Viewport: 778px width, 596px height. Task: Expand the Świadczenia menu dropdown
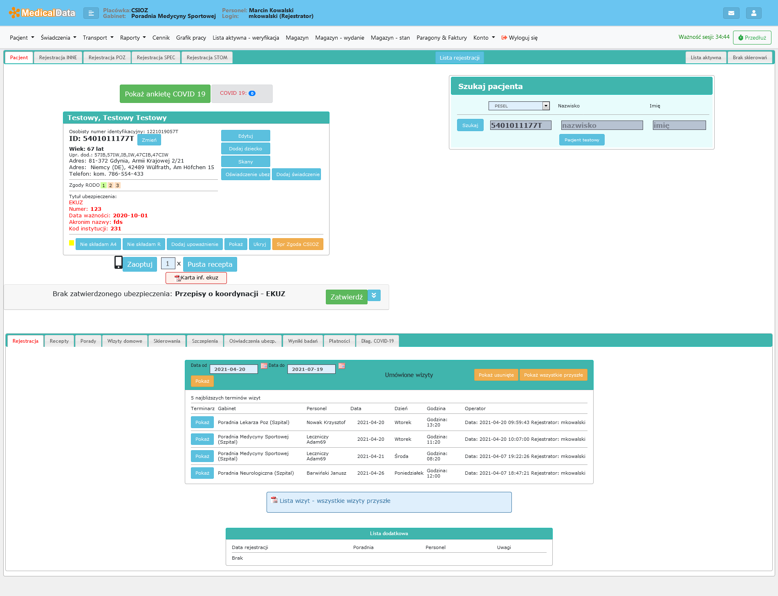click(x=58, y=38)
